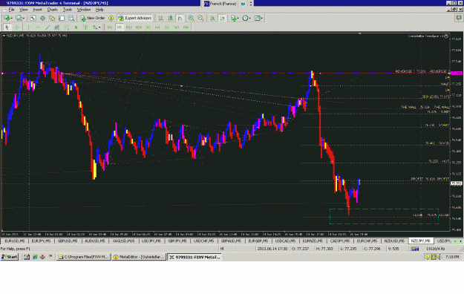The height and width of the screenshot is (294, 464).
Task: Click status bar value 'H: 77.303'
Action: coord(324,249)
